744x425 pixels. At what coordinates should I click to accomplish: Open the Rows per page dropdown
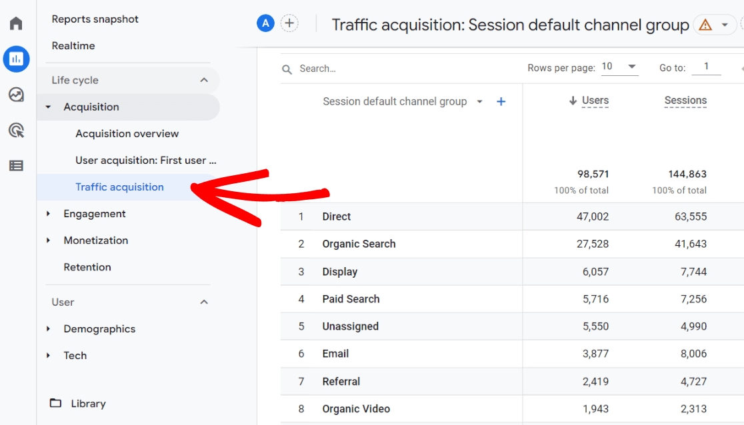point(619,67)
